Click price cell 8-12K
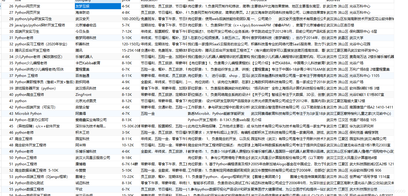The height and width of the screenshot is (196, 408). [131, 101]
